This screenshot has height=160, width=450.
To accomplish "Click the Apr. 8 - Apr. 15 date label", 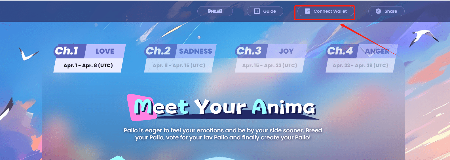I will coord(179,65).
